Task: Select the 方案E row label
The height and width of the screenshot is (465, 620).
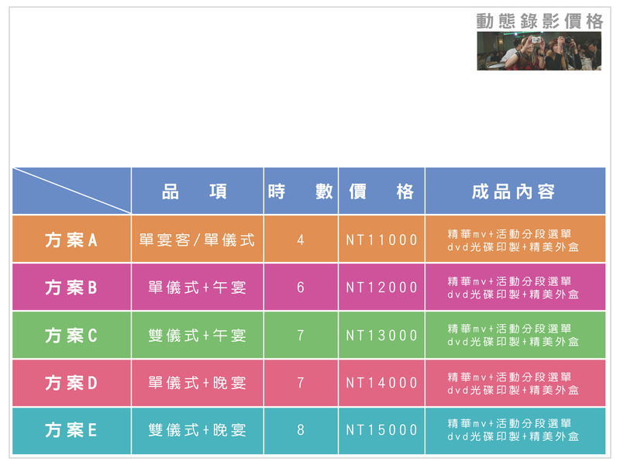Action: pyautogui.click(x=71, y=430)
